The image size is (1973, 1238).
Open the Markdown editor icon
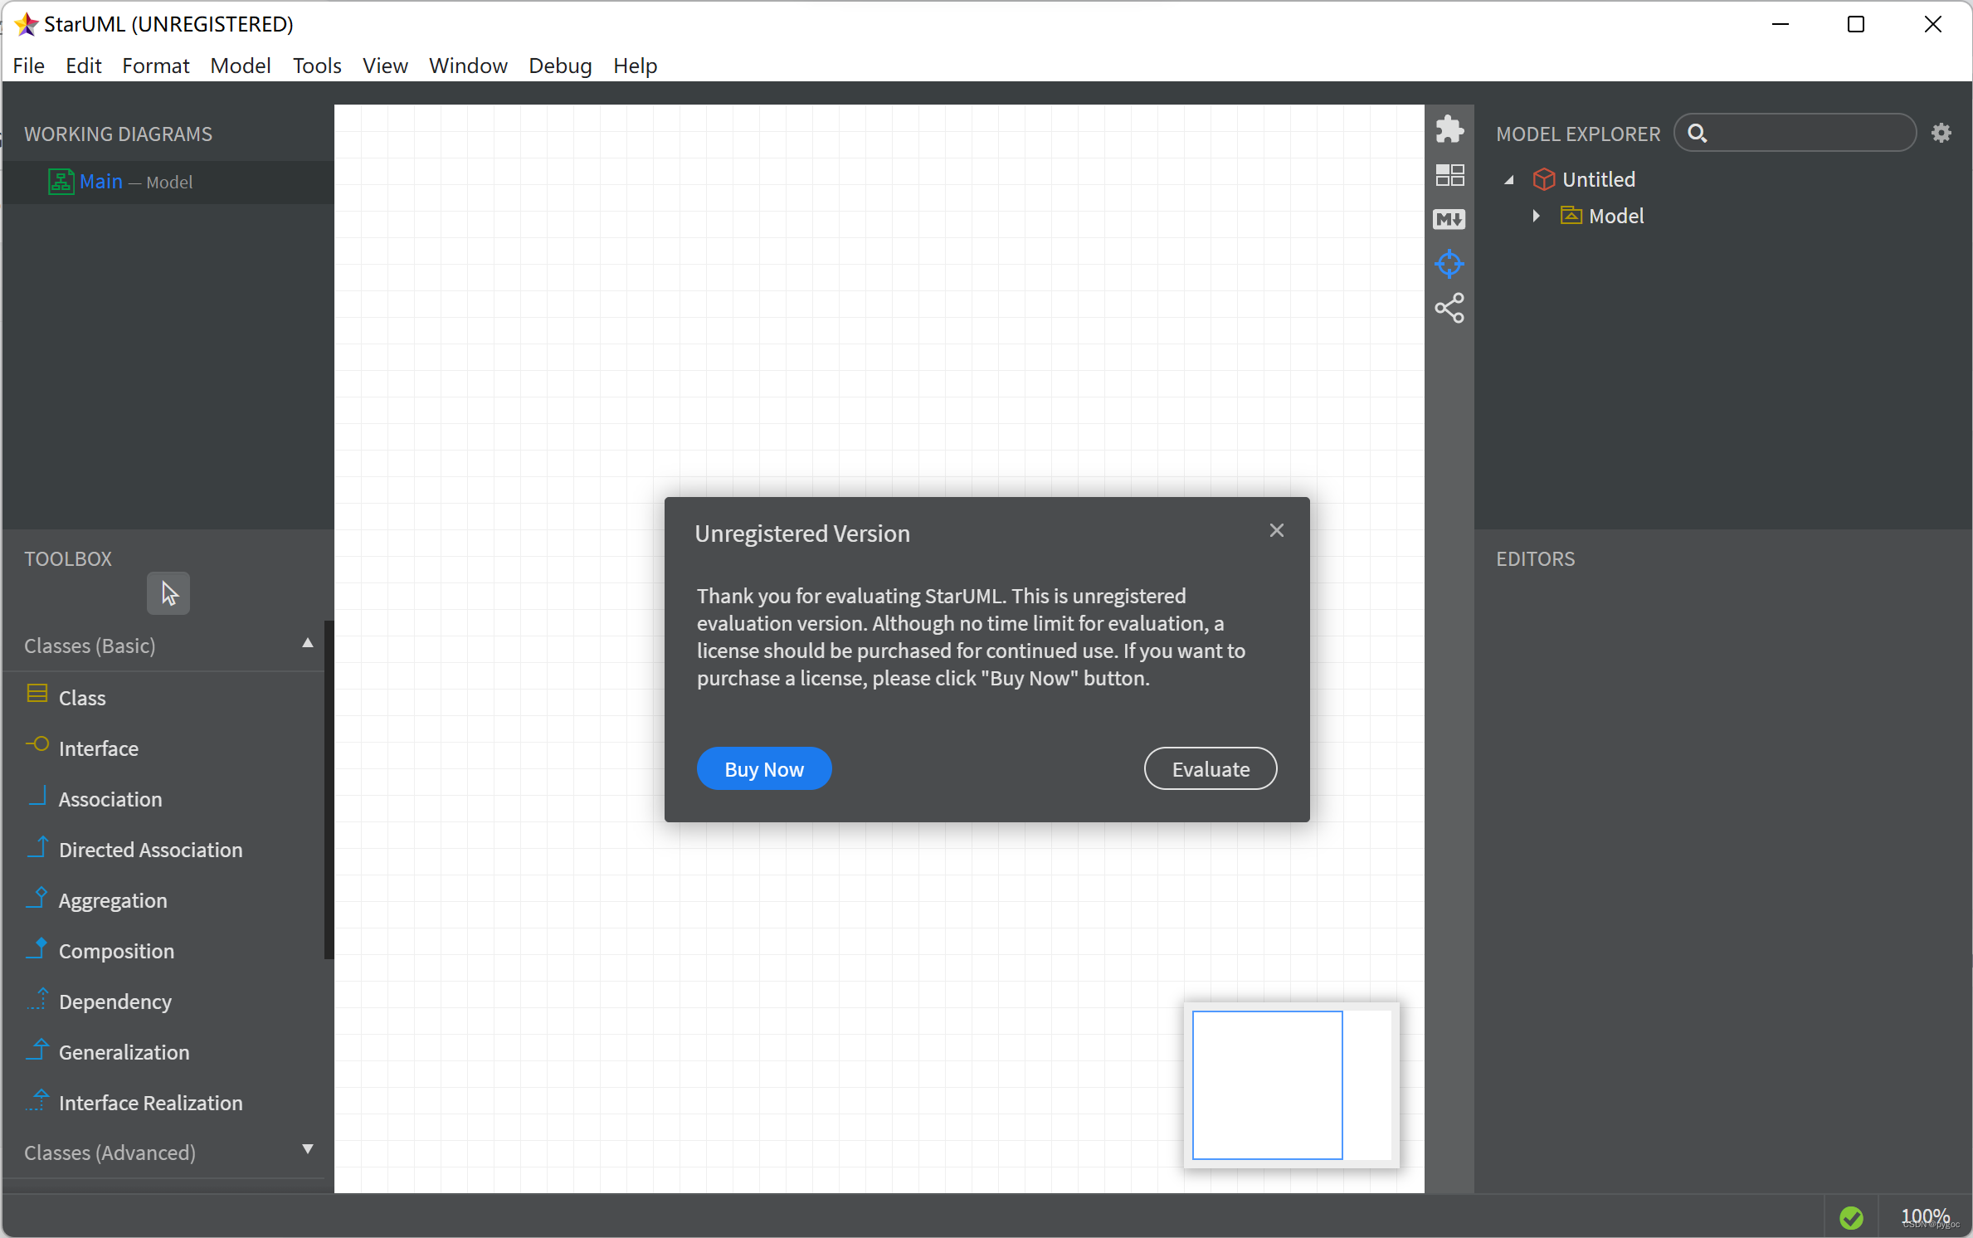pos(1449,219)
